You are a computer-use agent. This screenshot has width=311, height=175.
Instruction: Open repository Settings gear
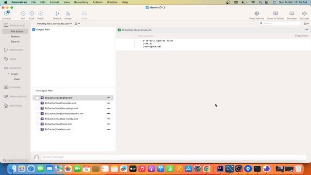coord(304,14)
